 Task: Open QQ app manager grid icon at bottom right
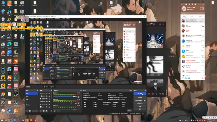[x=202, y=78]
